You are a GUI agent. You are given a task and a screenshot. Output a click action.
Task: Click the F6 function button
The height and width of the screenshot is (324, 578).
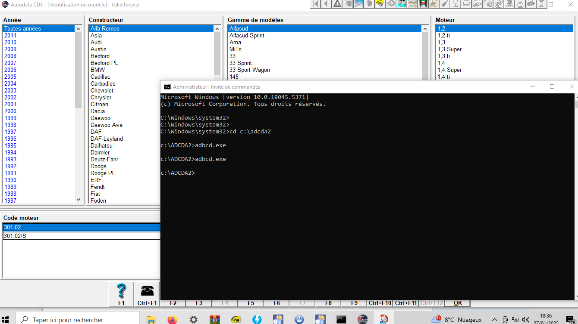pos(276,303)
